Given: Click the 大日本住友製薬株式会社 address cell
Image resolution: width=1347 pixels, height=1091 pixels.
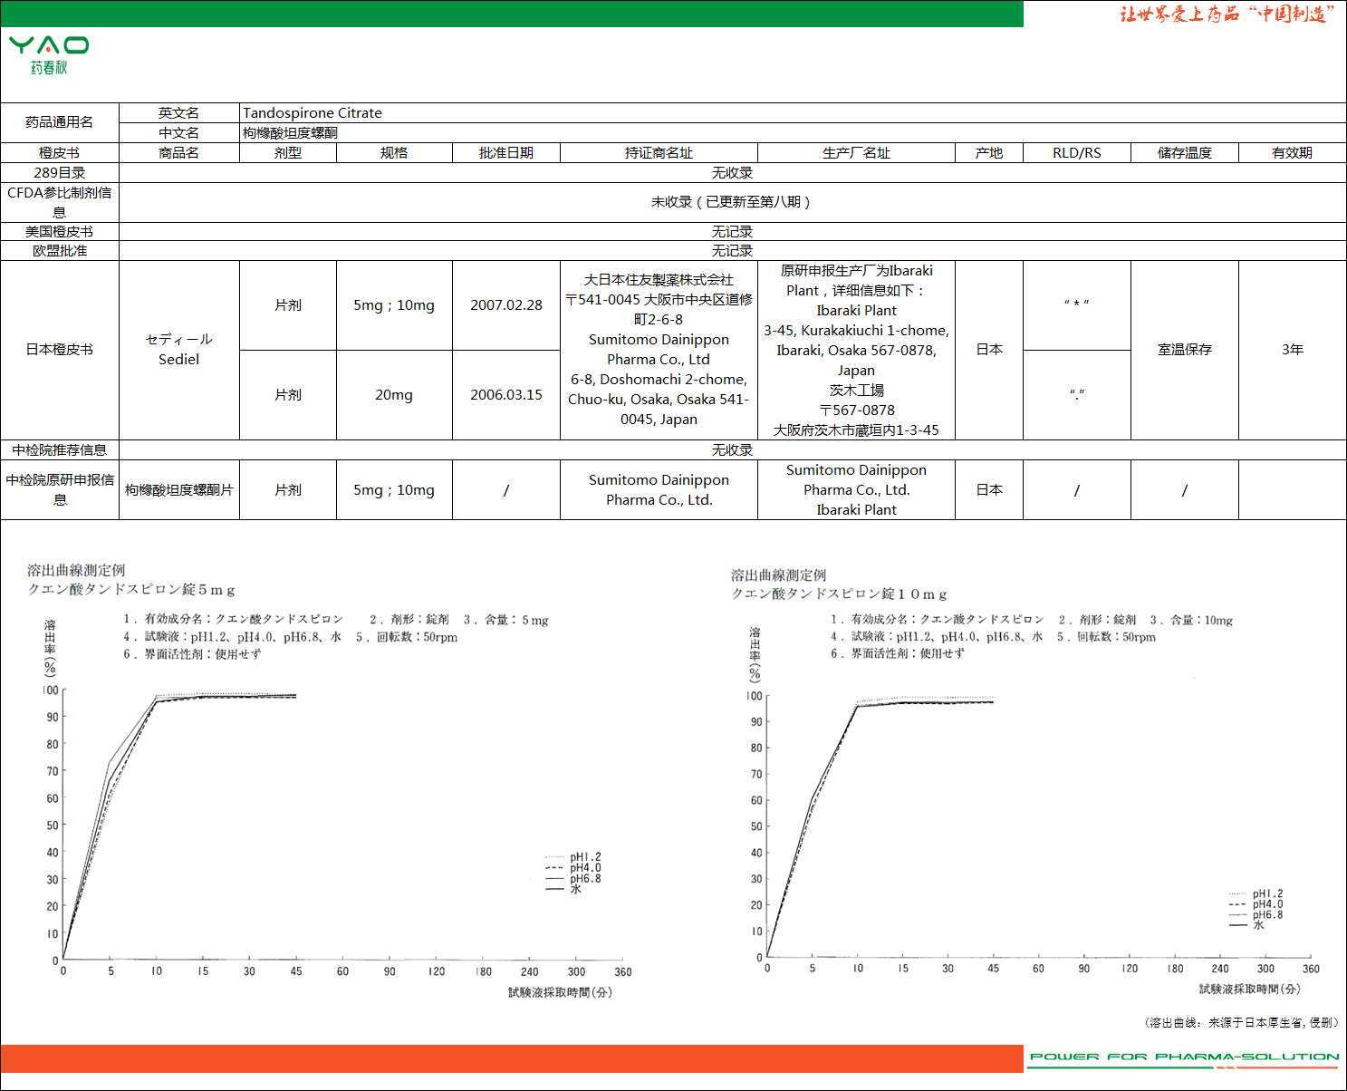Looking at the screenshot, I should click(x=659, y=350).
